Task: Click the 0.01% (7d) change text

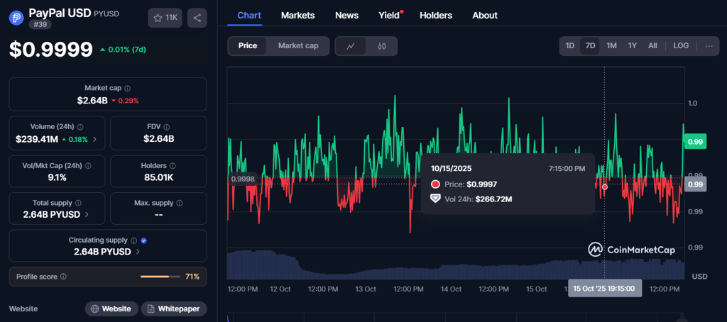Action: (x=127, y=50)
